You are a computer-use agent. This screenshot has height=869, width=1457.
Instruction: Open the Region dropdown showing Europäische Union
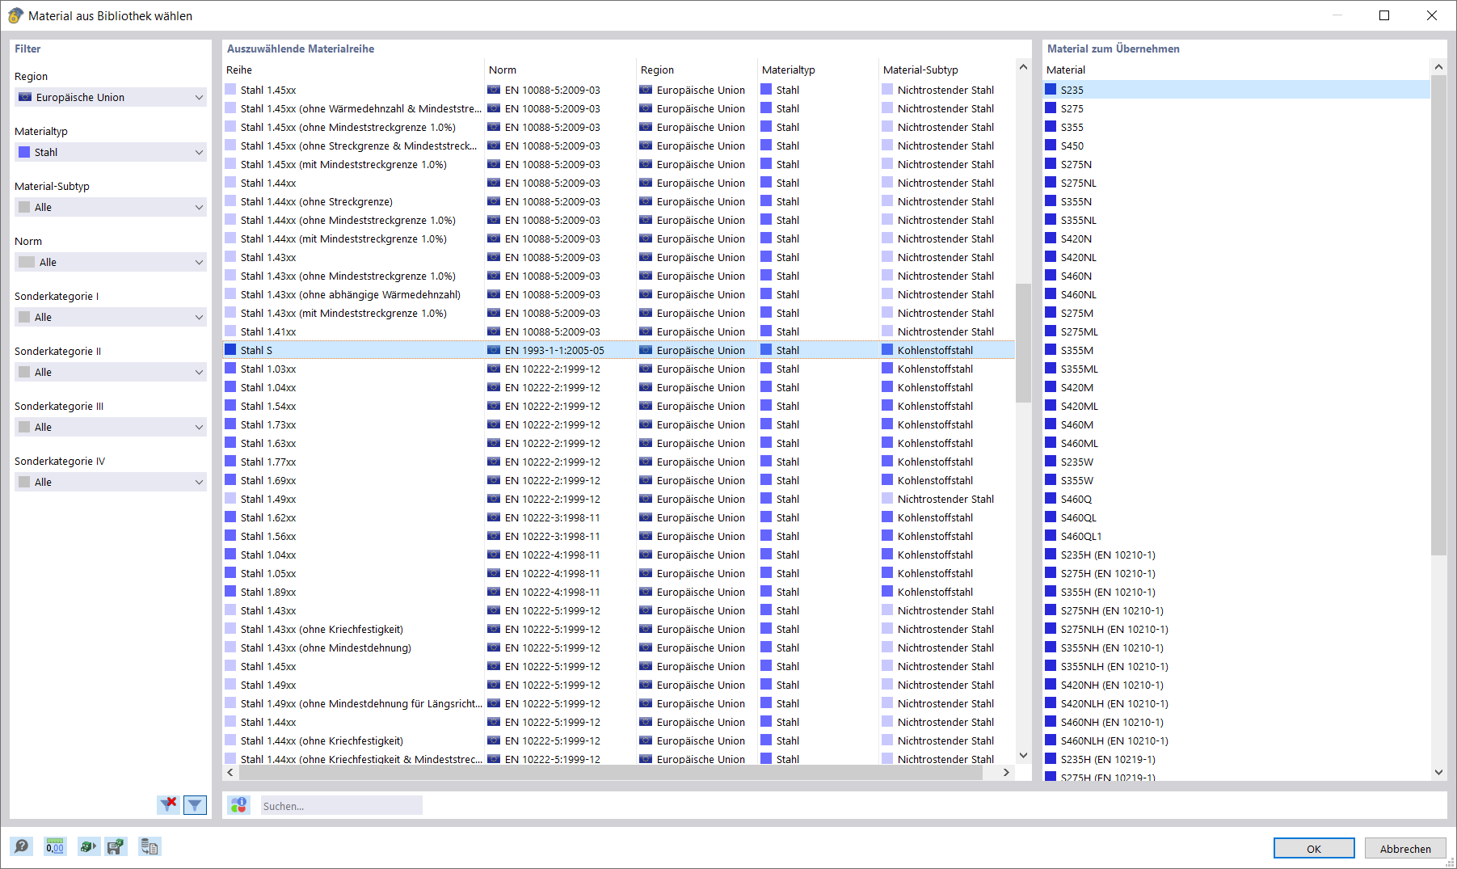111,97
